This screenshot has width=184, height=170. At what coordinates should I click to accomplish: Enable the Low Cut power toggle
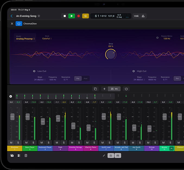pos(34,71)
